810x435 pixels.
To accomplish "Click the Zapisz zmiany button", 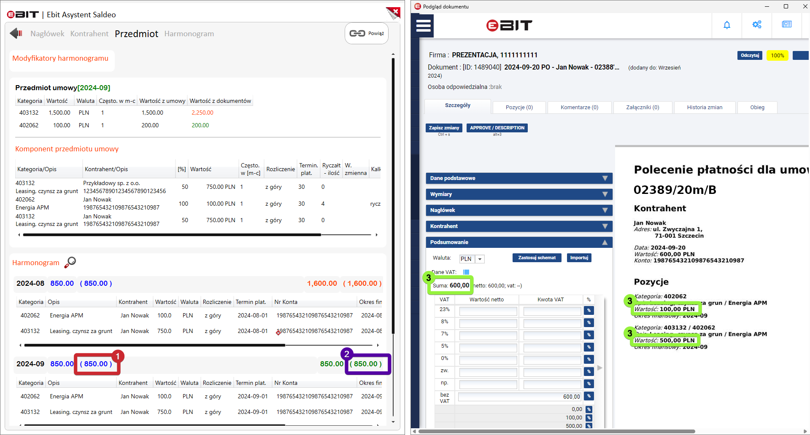I will 444,128.
